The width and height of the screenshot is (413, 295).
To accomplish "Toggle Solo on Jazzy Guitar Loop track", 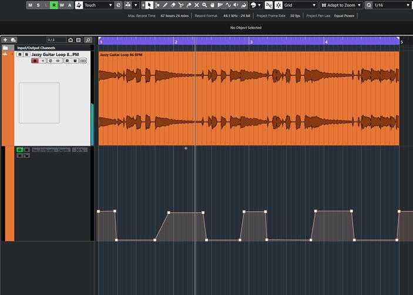I will pos(26,54).
